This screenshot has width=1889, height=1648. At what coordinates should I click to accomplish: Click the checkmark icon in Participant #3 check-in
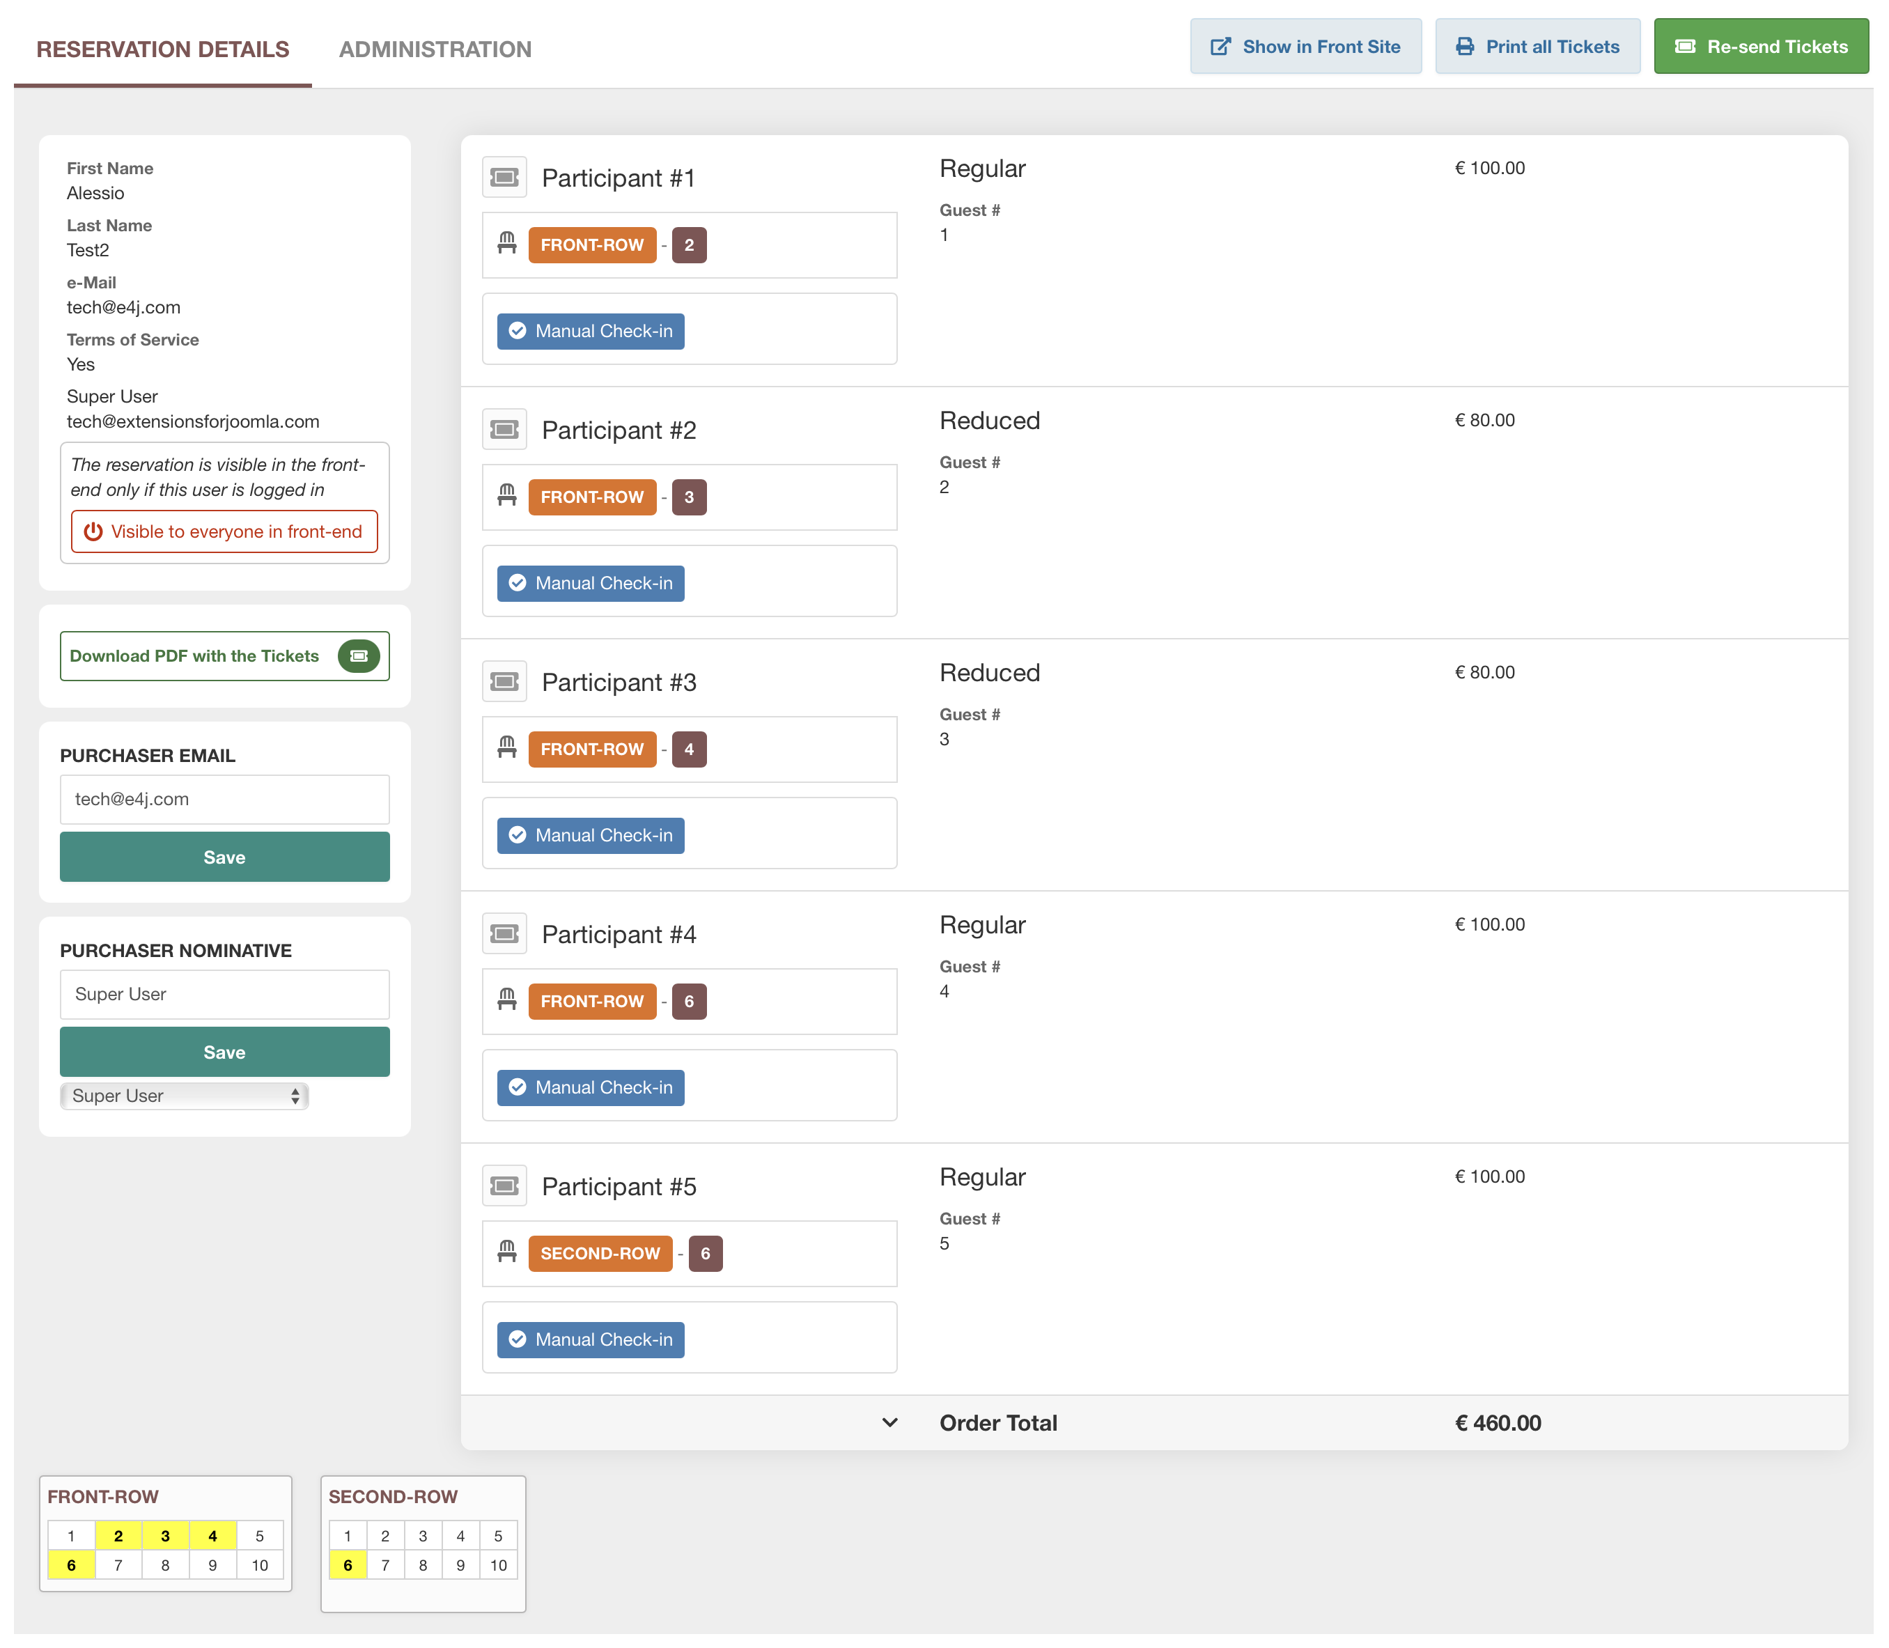pos(518,835)
